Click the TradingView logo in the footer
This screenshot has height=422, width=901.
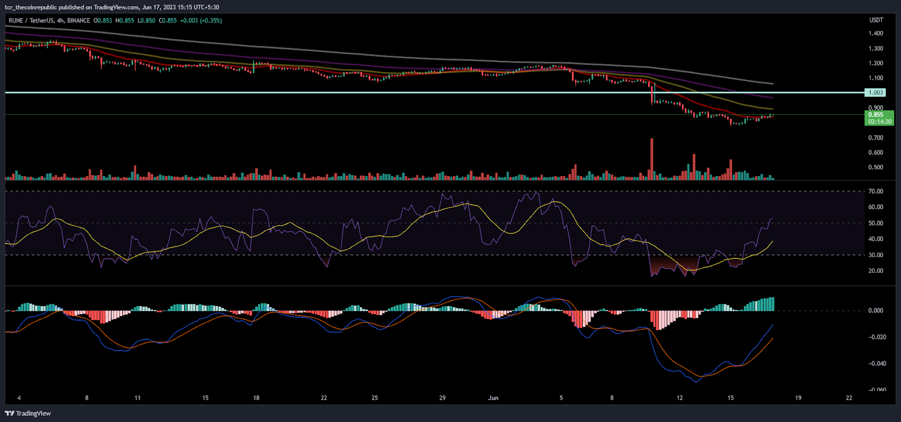click(28, 414)
